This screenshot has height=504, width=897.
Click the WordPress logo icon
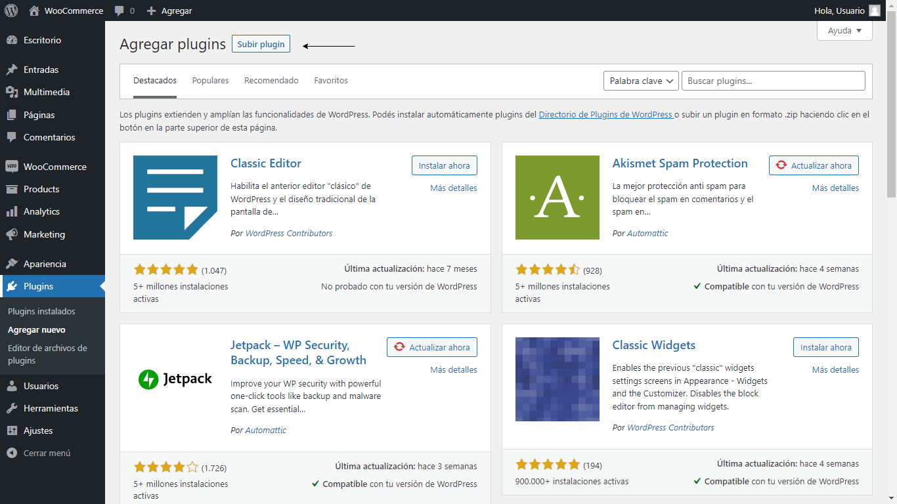coord(11,10)
